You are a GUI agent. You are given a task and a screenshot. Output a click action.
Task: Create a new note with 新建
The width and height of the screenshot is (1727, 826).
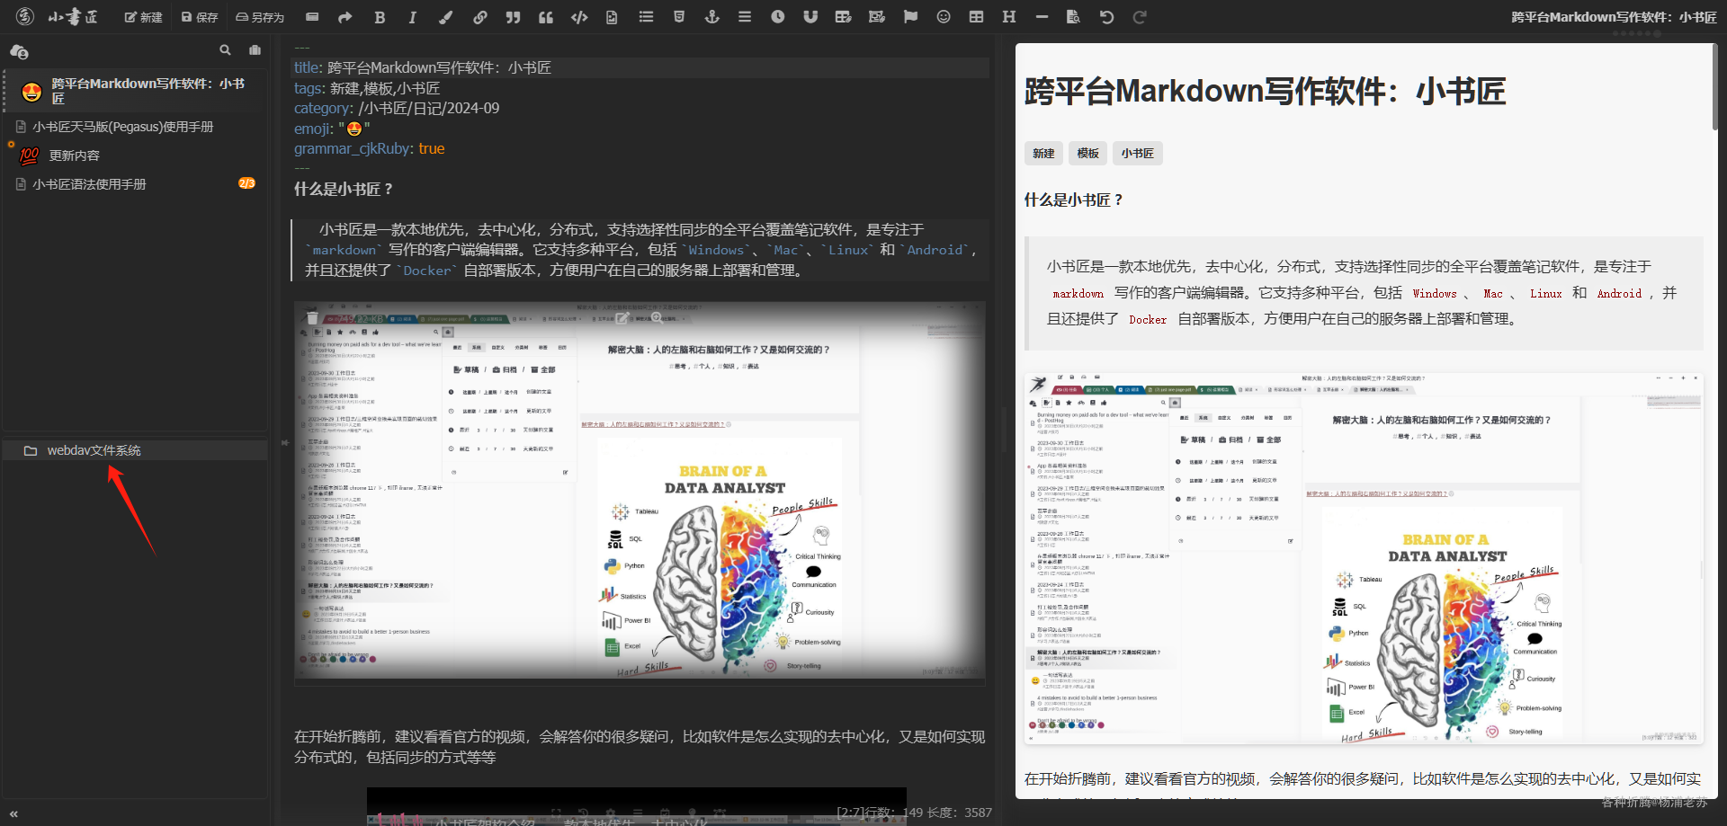[x=143, y=17]
